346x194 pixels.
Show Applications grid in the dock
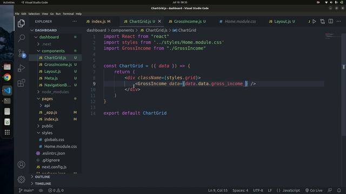point(7,132)
